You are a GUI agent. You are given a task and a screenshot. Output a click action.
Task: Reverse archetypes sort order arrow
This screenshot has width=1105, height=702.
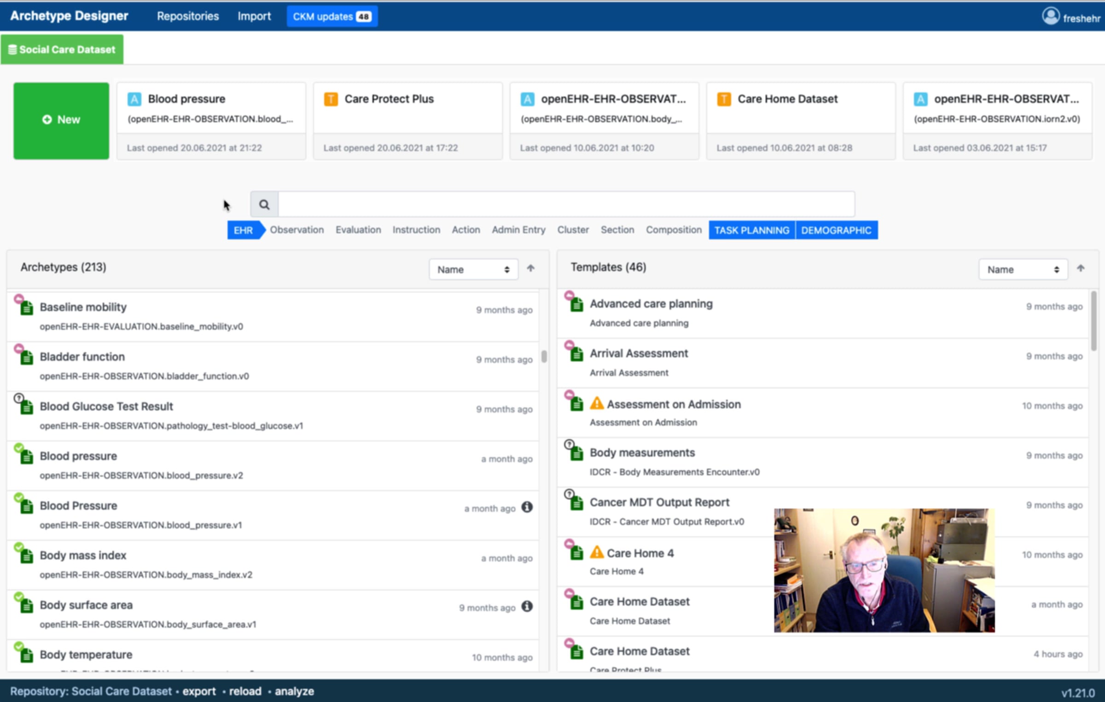pyautogui.click(x=530, y=268)
